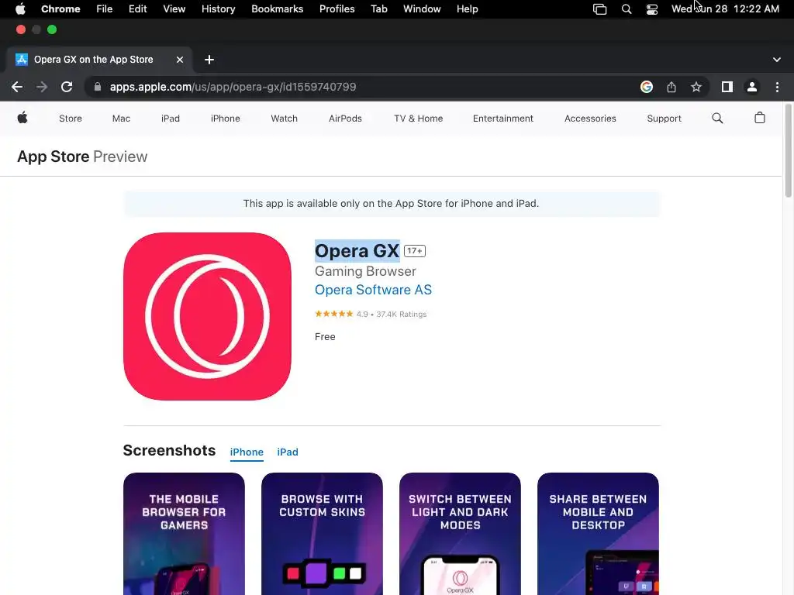
Task: Go to iPad in Apple navigation bar
Action: coord(170,119)
